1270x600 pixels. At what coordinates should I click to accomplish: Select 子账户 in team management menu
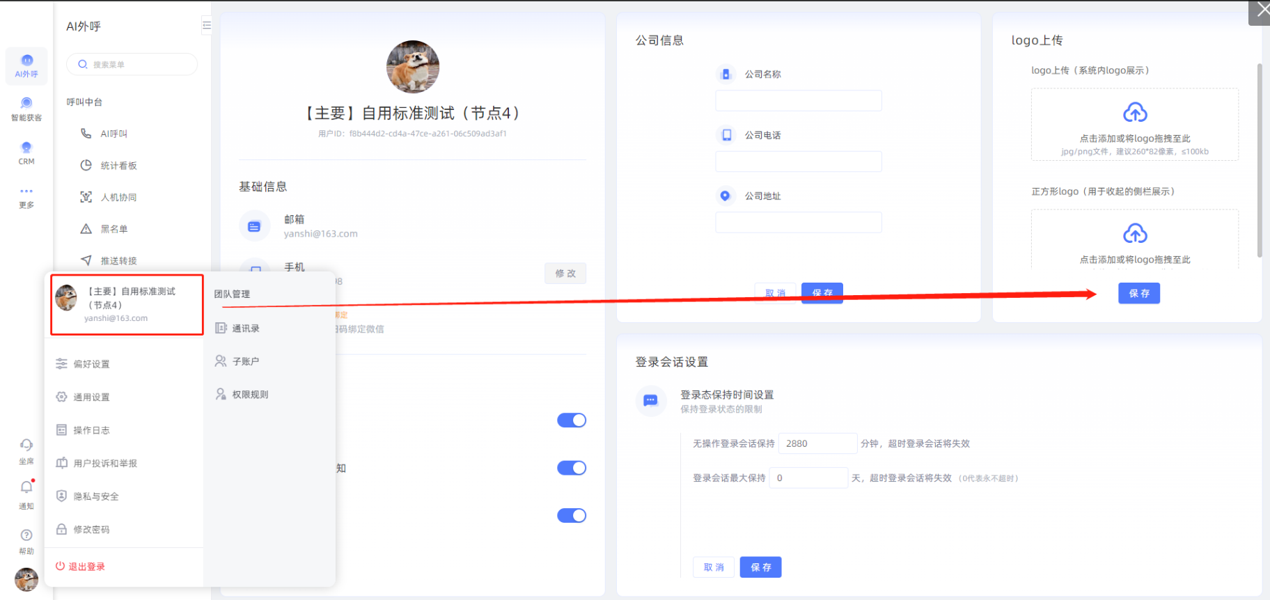(x=245, y=361)
